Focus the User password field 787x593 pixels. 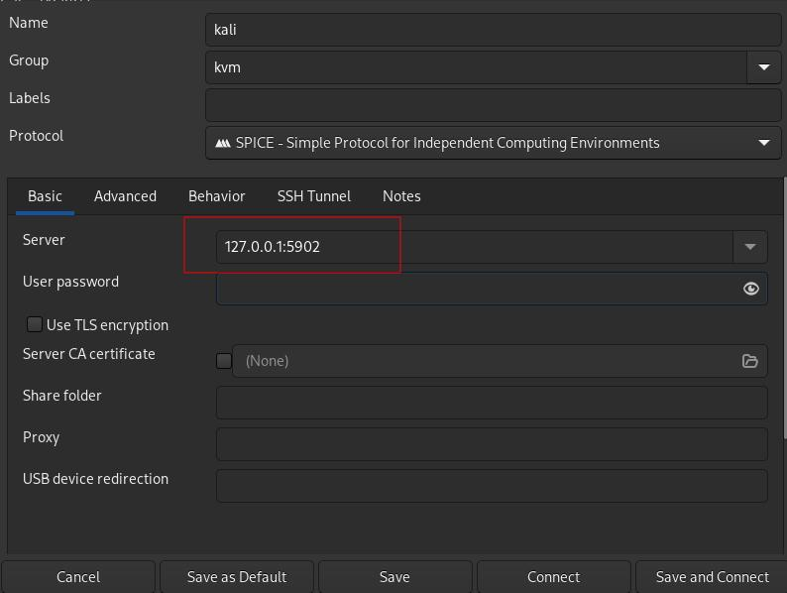click(x=476, y=289)
